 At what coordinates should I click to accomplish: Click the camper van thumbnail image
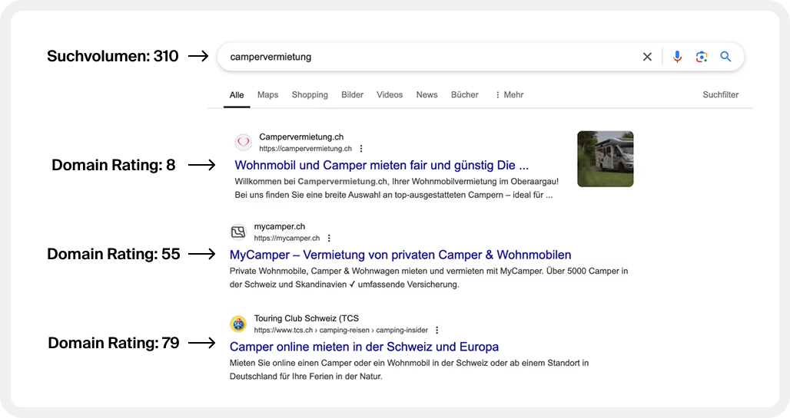click(x=605, y=159)
